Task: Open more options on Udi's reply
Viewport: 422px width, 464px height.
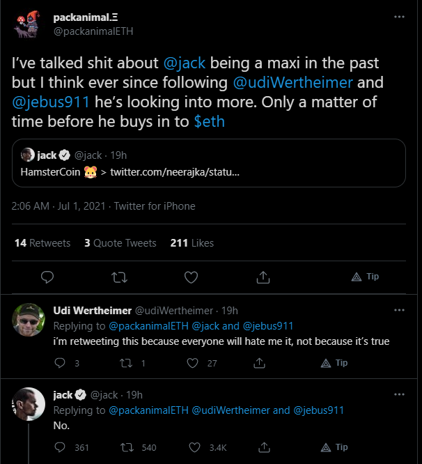Action: (399, 310)
